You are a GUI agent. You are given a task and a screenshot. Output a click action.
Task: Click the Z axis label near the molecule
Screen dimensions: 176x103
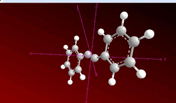pos(96,75)
